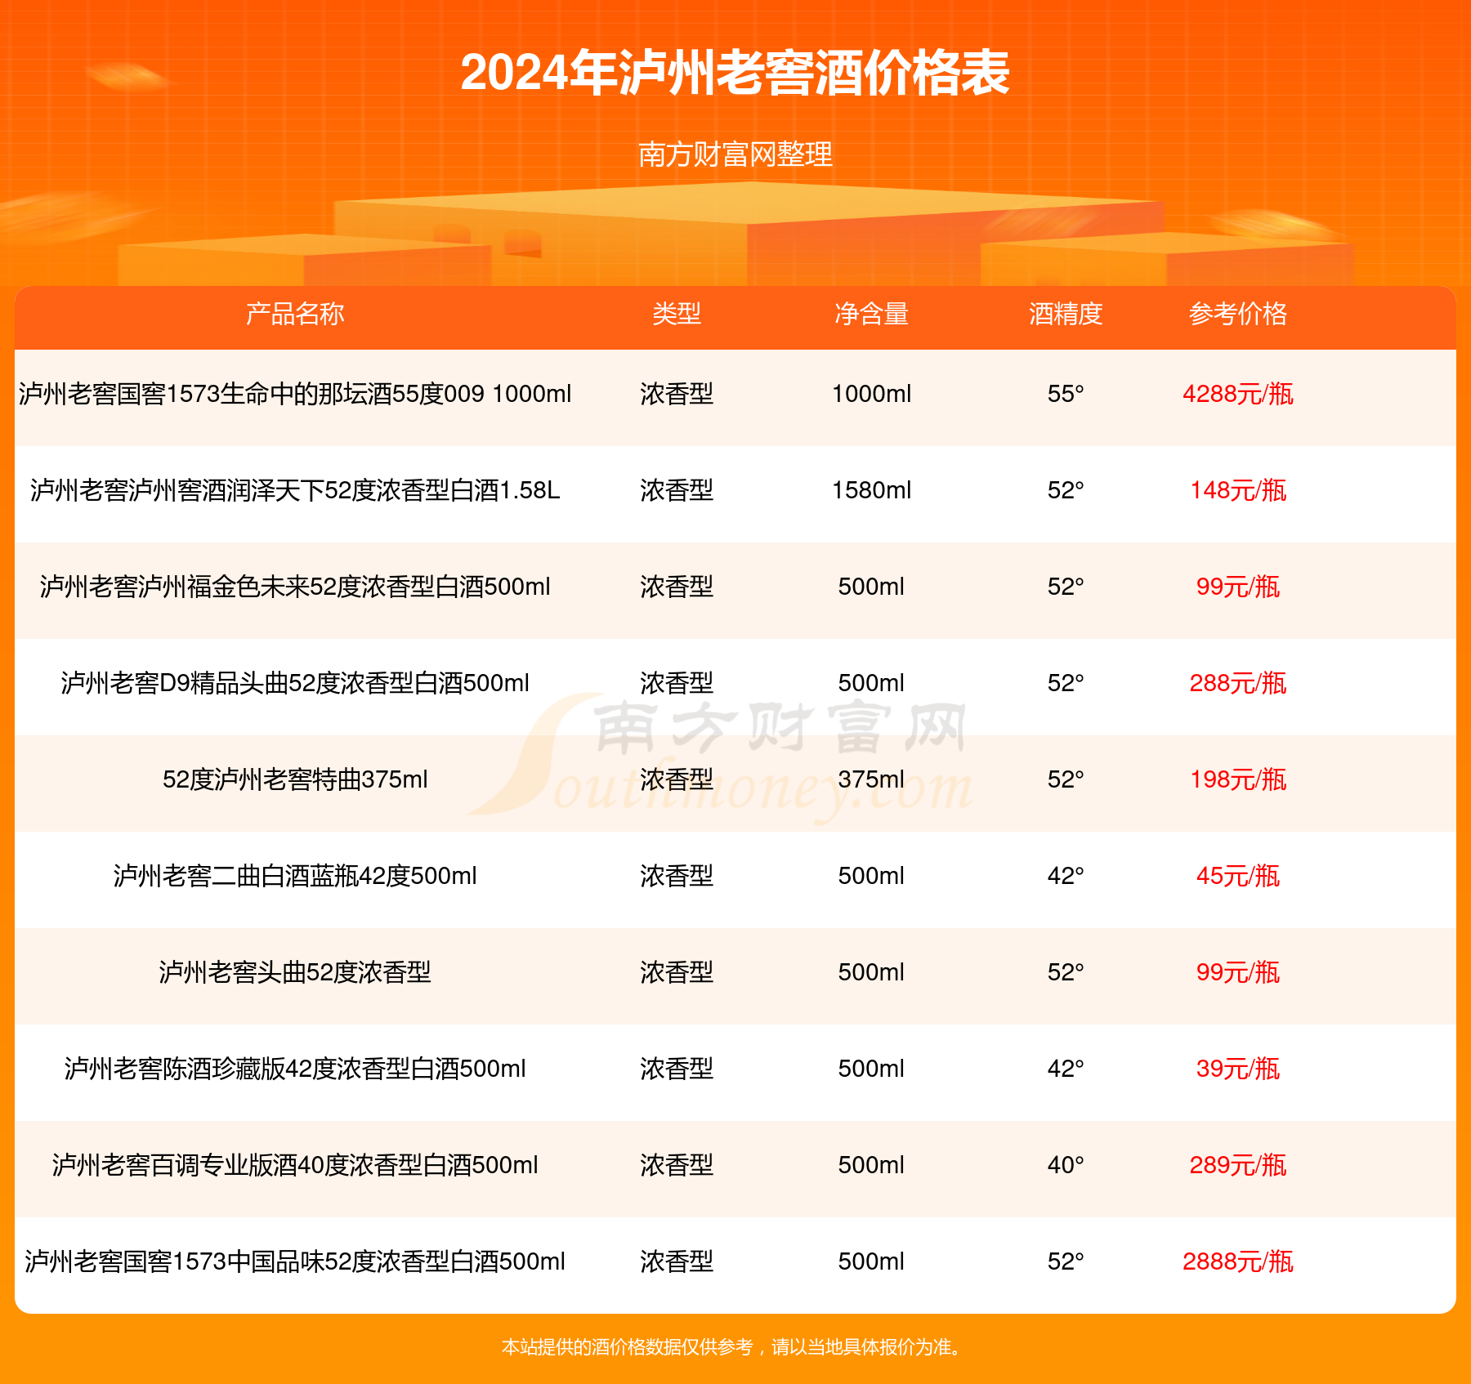Click 99元/瓶 price in 头曲52度 row
The image size is (1471, 1384).
(1238, 972)
